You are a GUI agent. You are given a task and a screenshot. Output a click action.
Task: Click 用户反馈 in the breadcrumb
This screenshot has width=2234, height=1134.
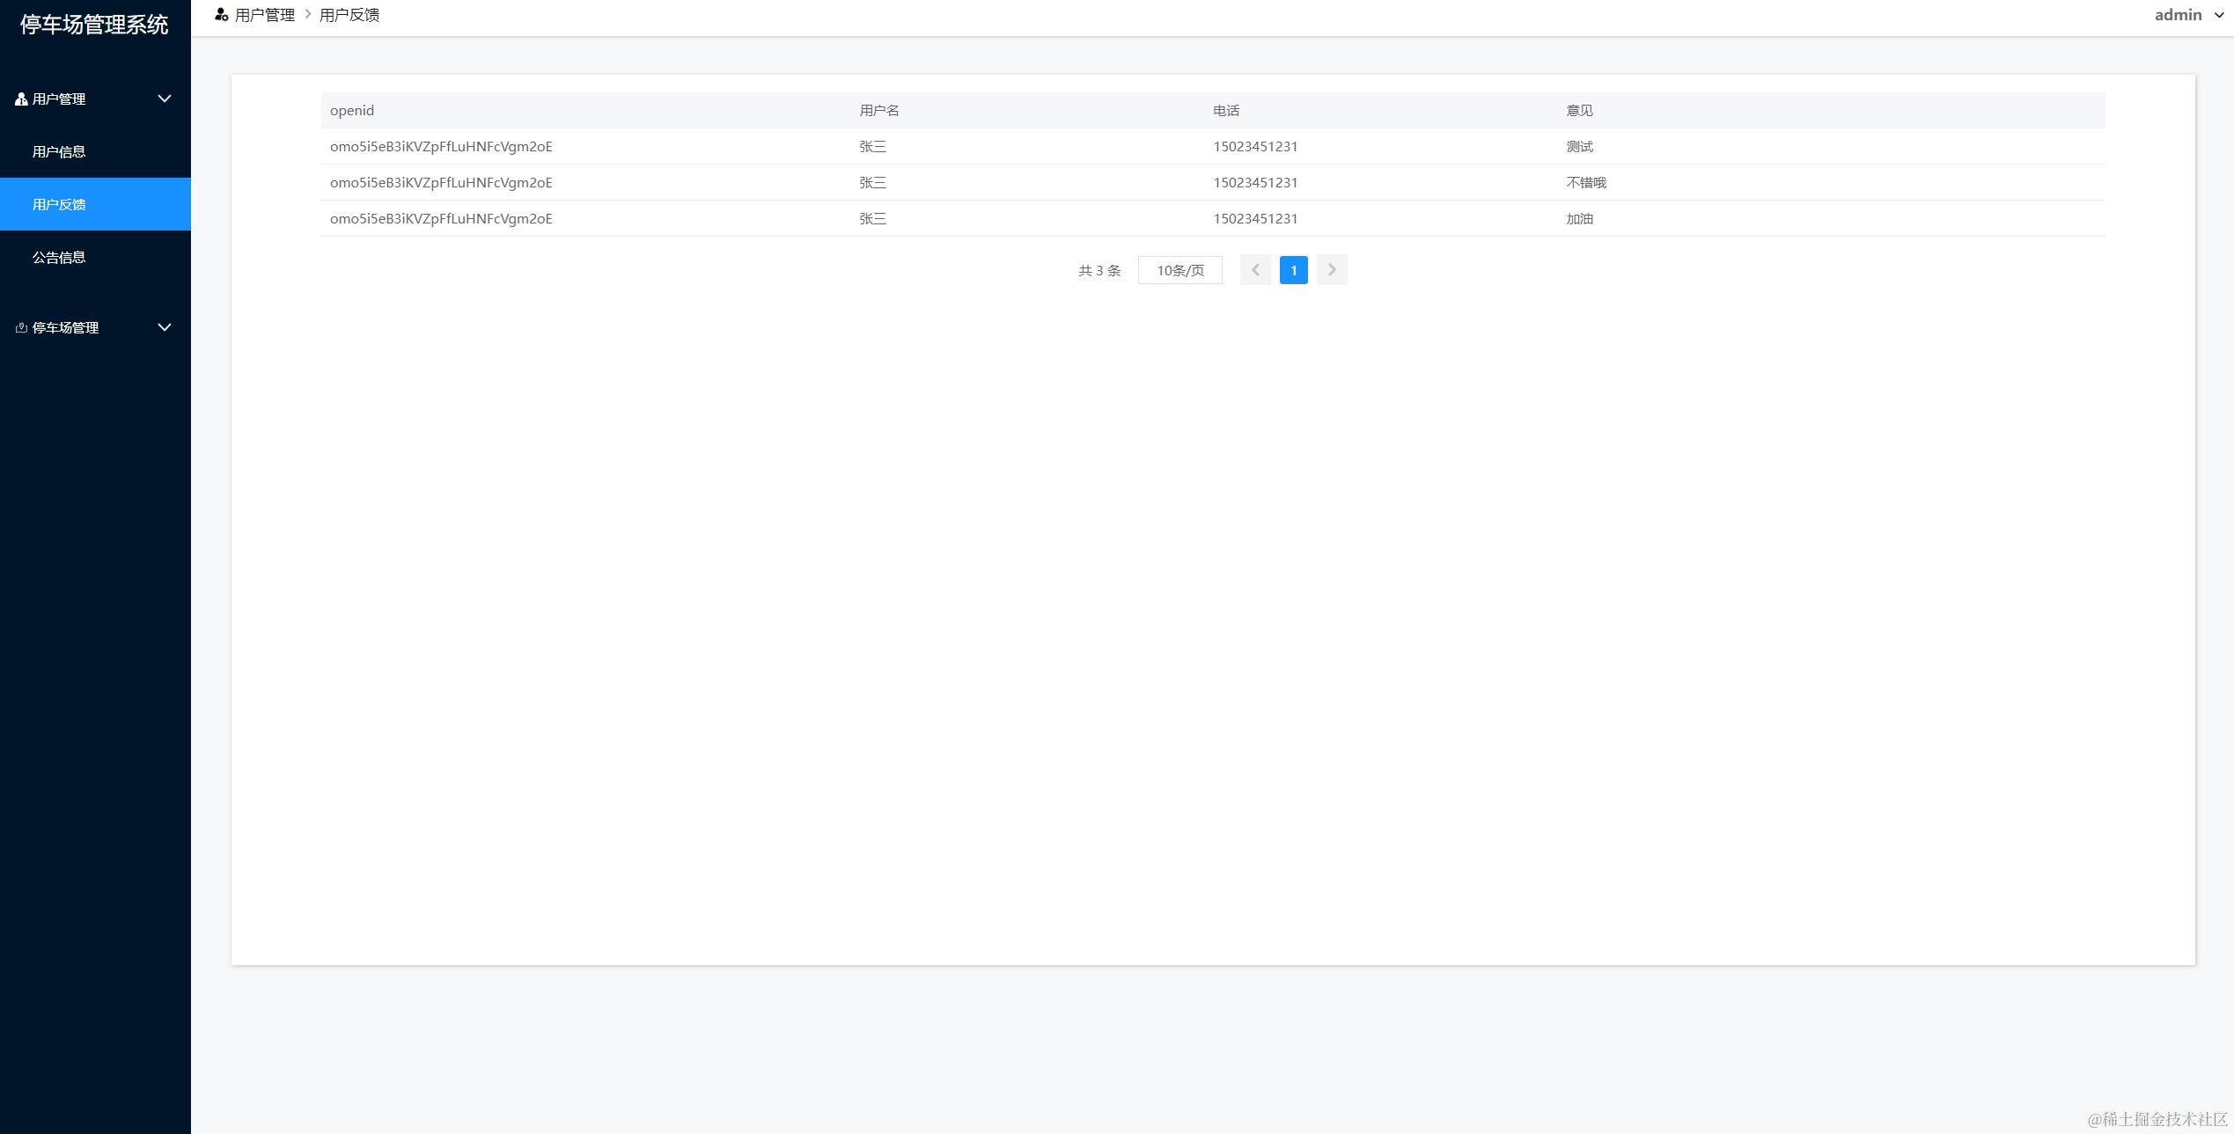349,15
